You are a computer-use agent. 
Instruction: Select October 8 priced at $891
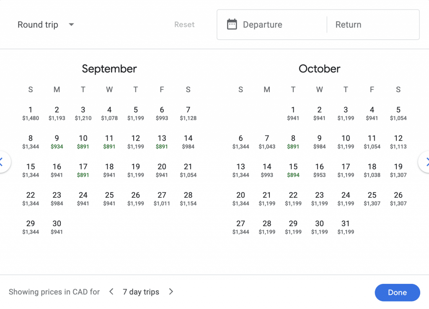[293, 142]
